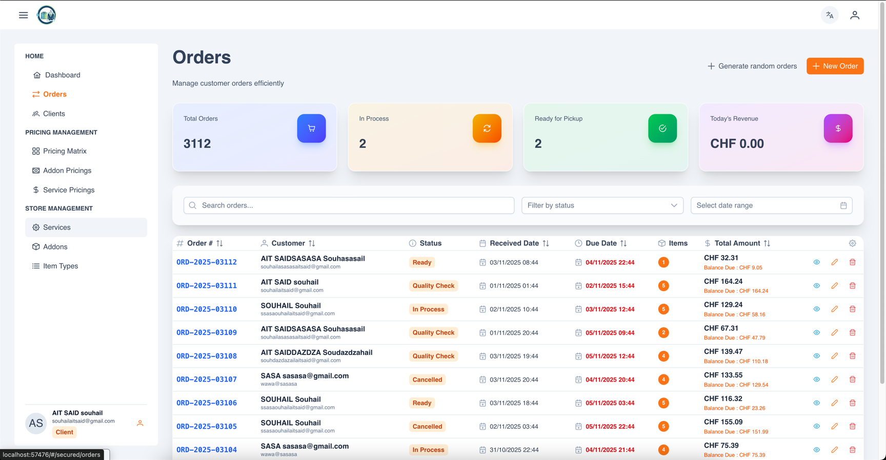View order ORD-2025-03108 with eye icon
The image size is (886, 460).
pyautogui.click(x=816, y=356)
